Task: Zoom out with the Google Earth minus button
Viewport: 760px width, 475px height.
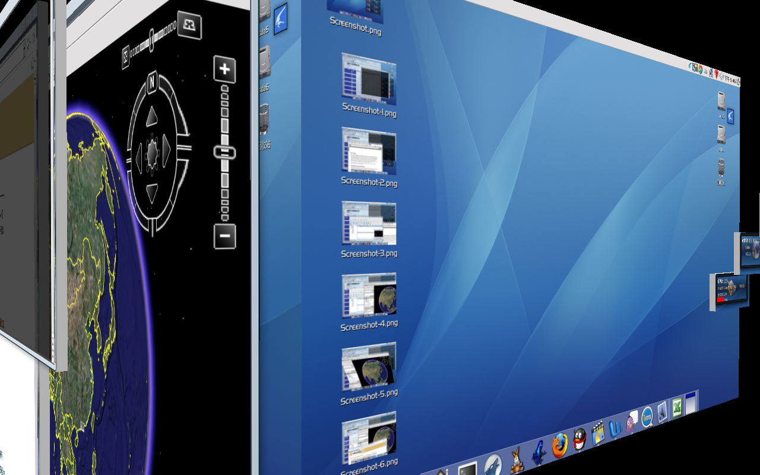Action: point(225,236)
